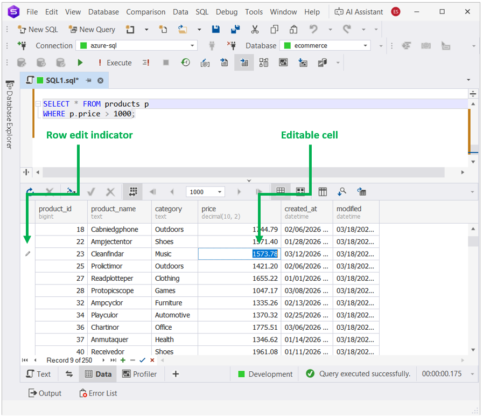Open the Tools menu
483x416 pixels.
(254, 12)
